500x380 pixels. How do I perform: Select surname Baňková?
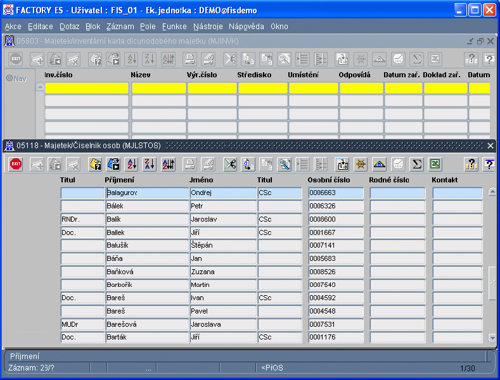(x=147, y=272)
